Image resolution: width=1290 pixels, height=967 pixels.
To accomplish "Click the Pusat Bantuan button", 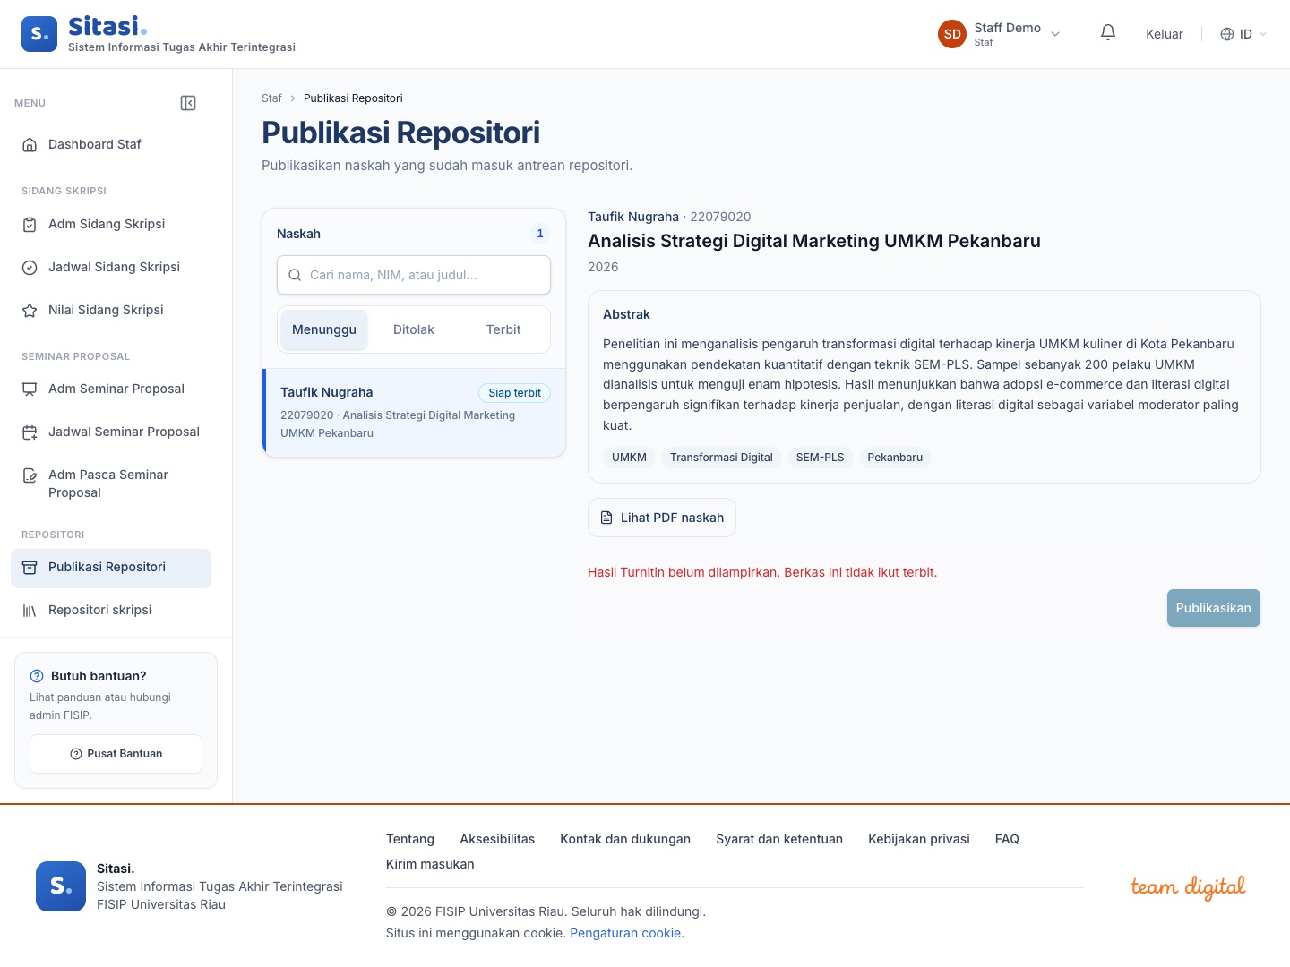I will click(116, 754).
